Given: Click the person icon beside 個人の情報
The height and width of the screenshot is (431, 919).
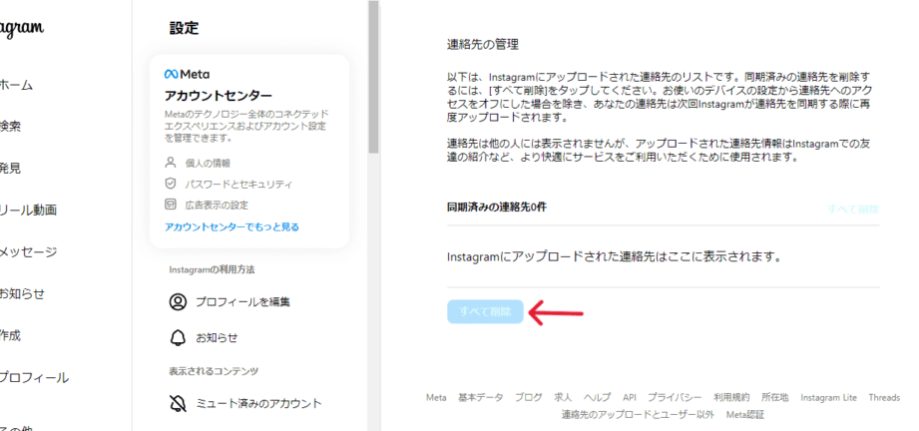Looking at the screenshot, I should (x=171, y=163).
